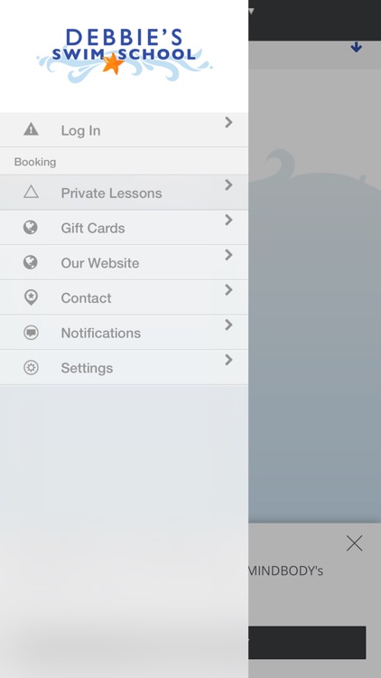Select the Notifications menu item
The height and width of the screenshot is (678, 381).
coord(124,333)
